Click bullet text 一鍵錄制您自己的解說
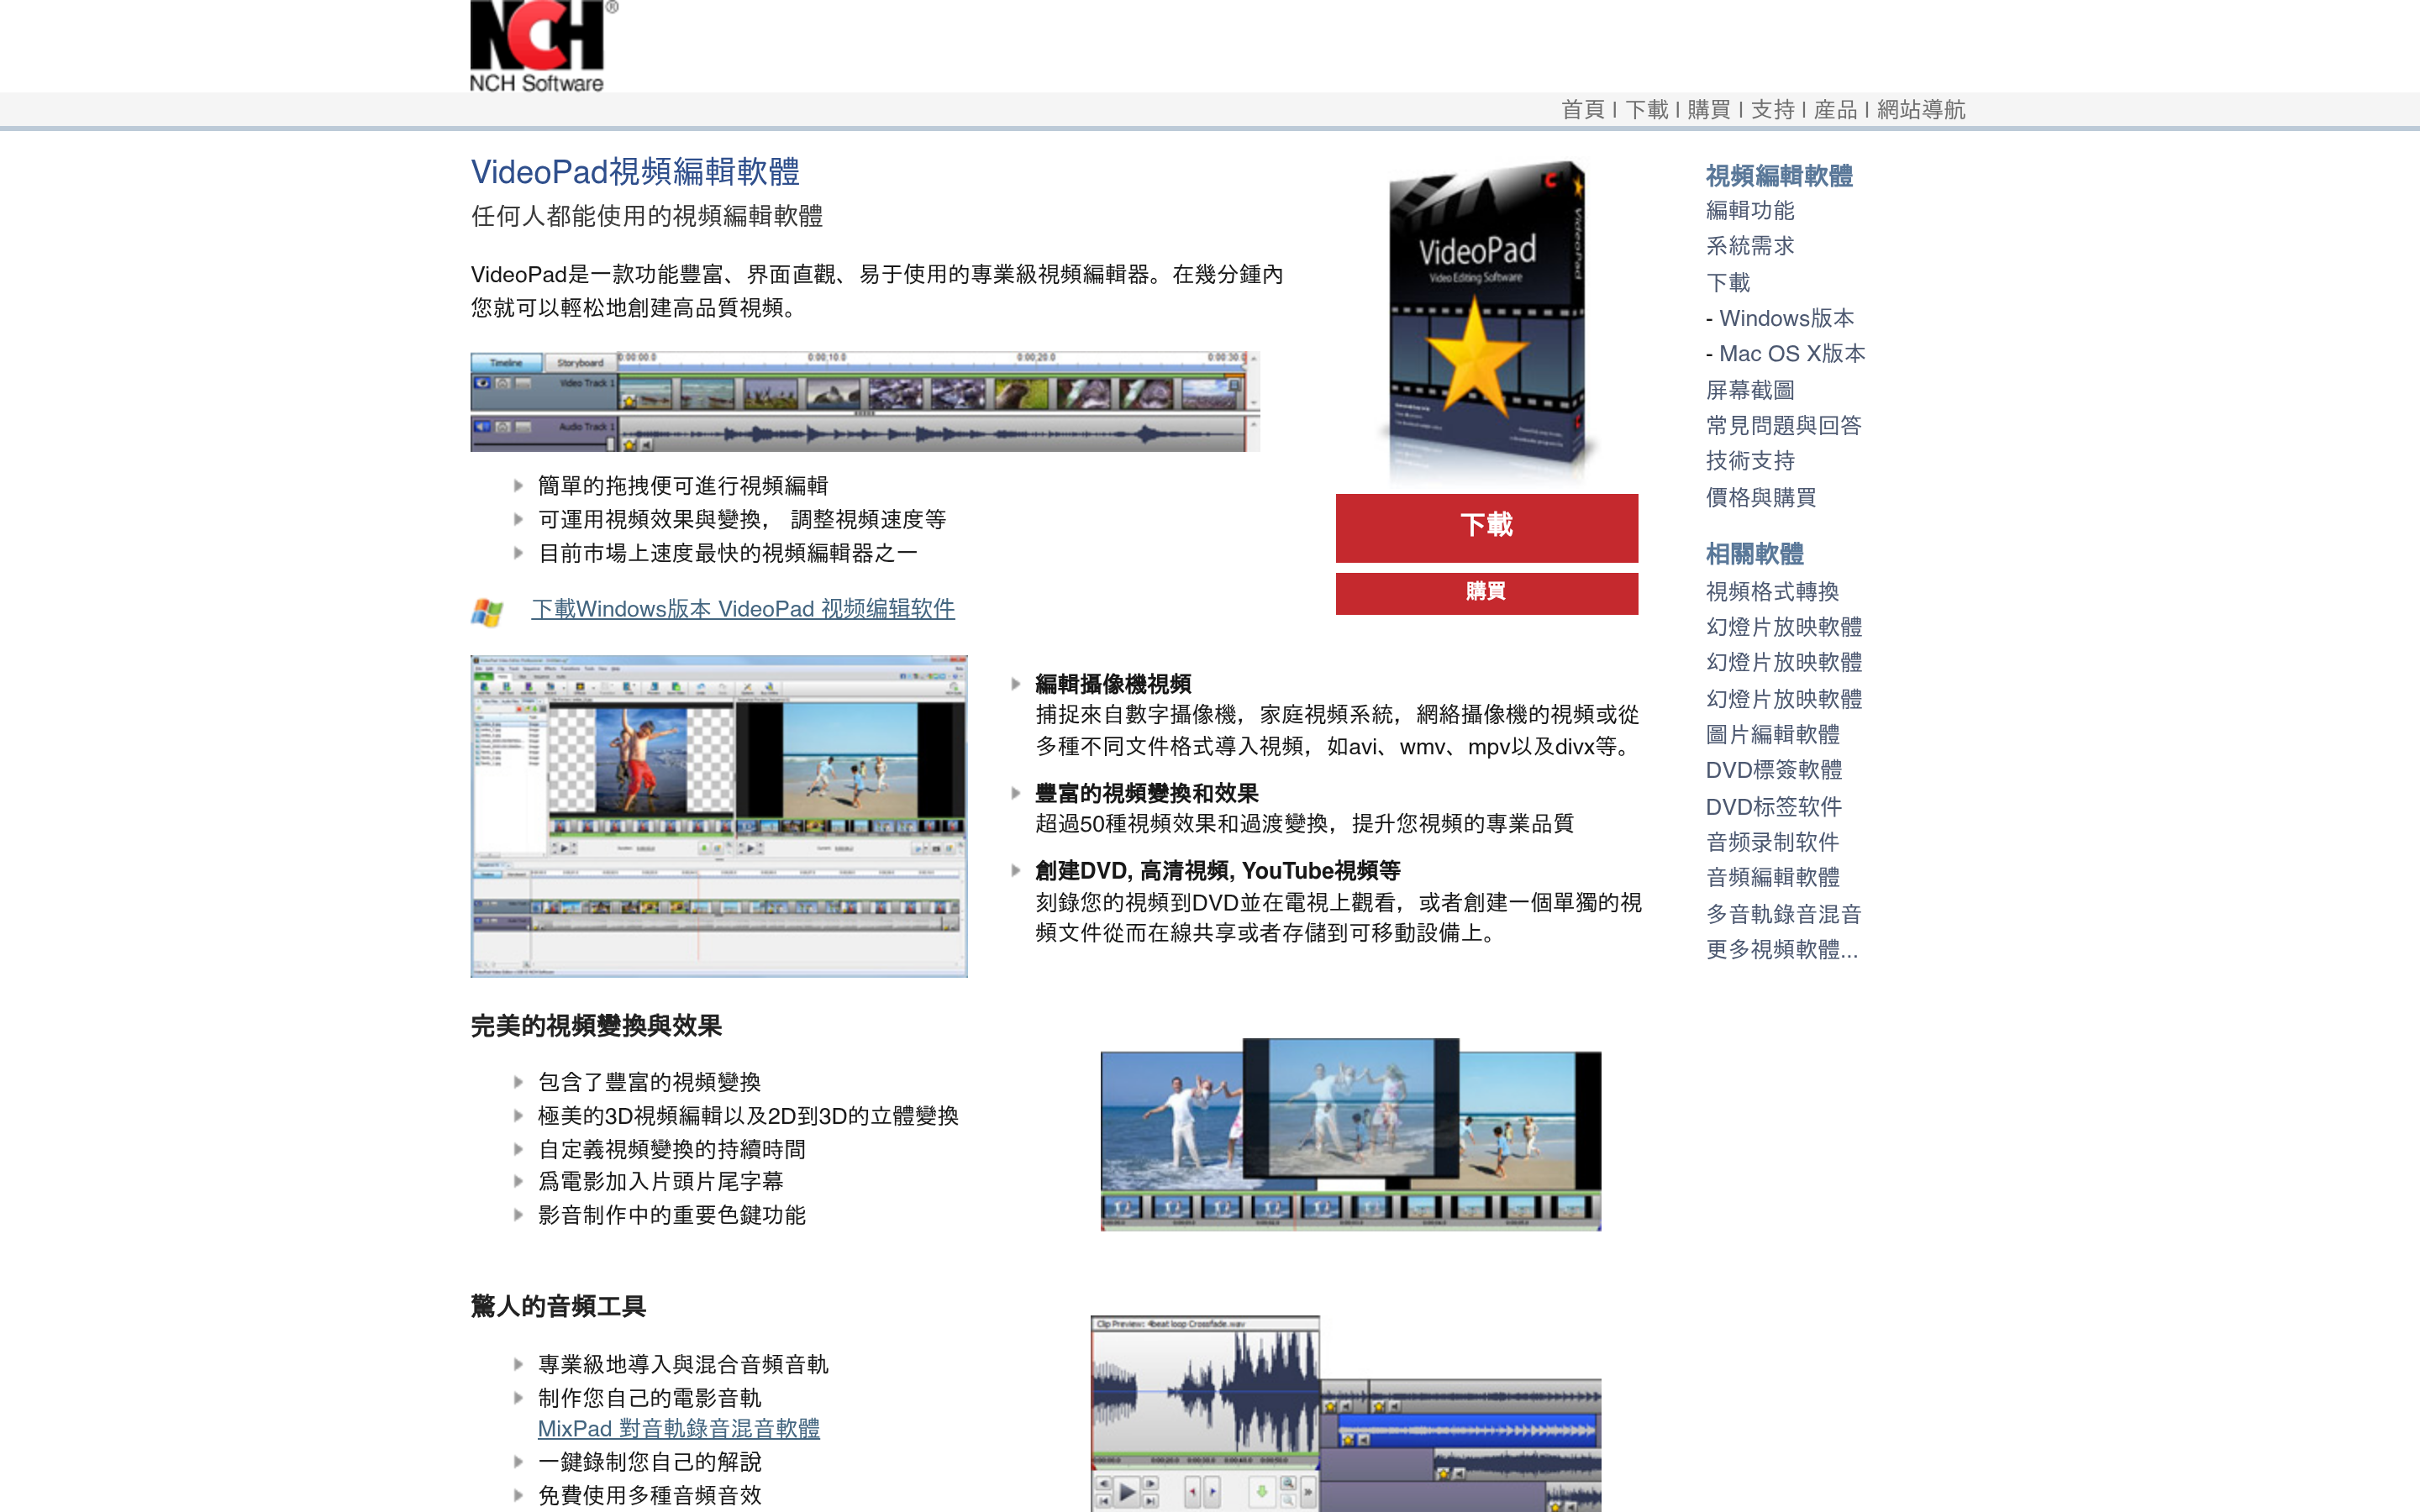2420x1512 pixels. (x=650, y=1462)
